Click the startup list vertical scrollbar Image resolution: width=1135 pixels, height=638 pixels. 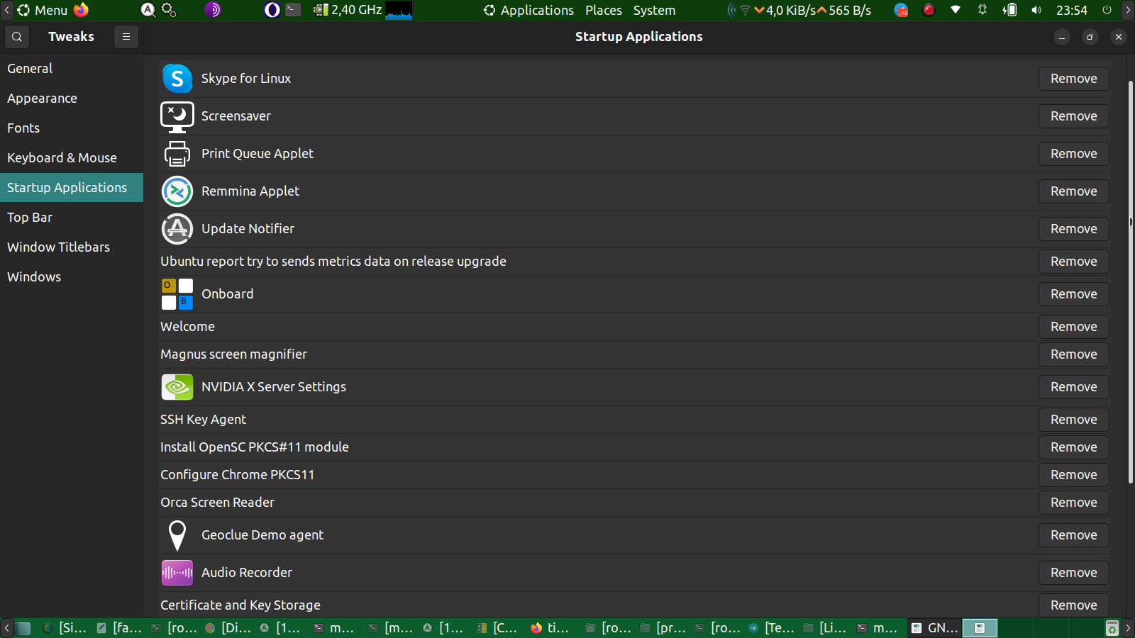pos(1131,282)
